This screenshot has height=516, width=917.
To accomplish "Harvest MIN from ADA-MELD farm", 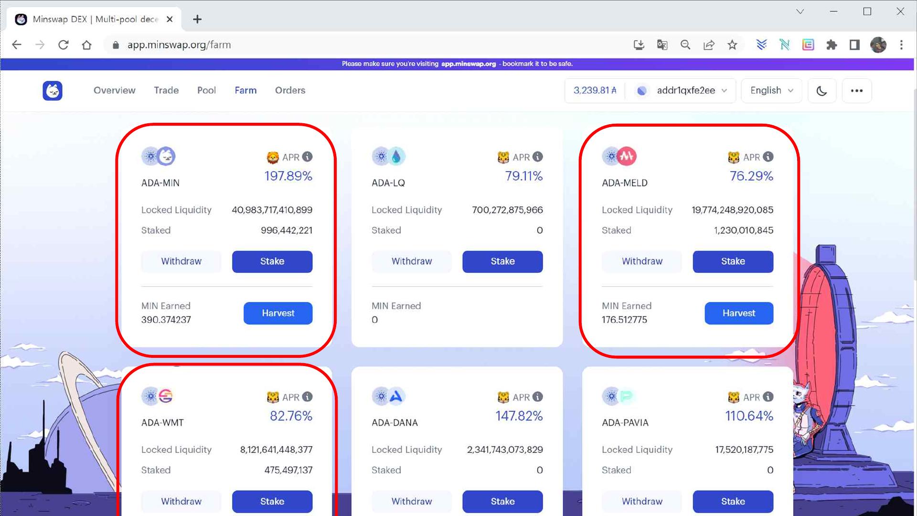I will (x=739, y=313).
